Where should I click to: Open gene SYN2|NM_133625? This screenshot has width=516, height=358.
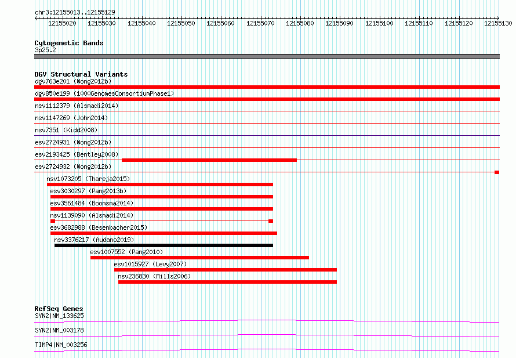59,316
